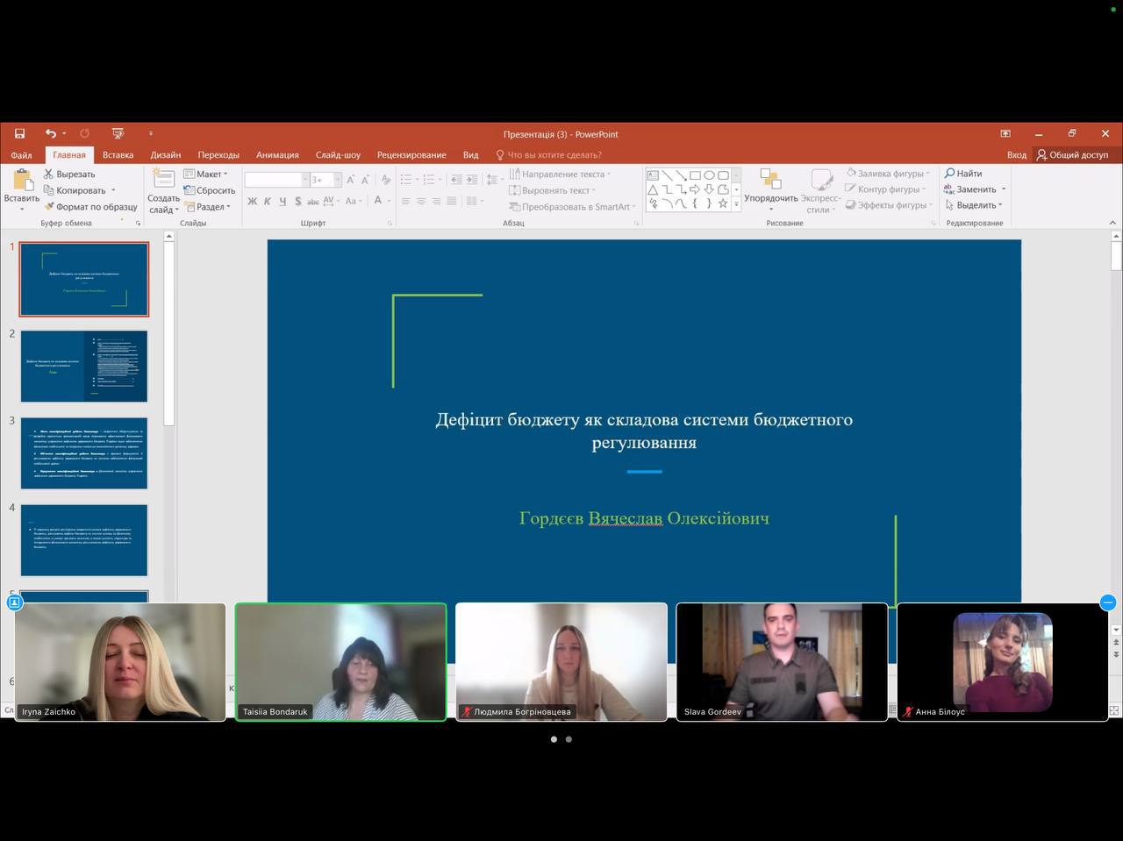Switch to the Слайд-шоу tab
The image size is (1123, 841).
click(x=338, y=155)
